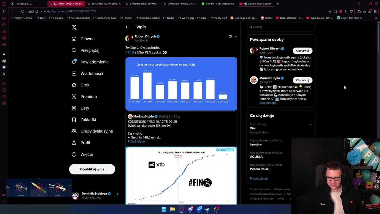Click Grok explain icon on the post
The height and width of the screenshot is (214, 380).
click(230, 37)
